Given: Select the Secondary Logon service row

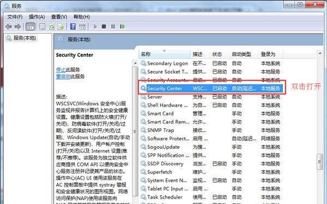Looking at the screenshot, I should tap(211, 63).
